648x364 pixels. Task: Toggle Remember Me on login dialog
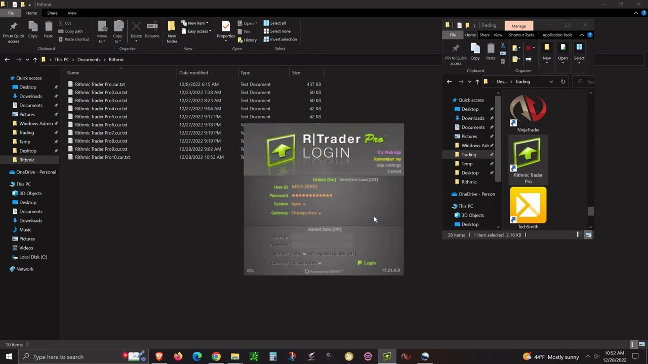click(387, 159)
